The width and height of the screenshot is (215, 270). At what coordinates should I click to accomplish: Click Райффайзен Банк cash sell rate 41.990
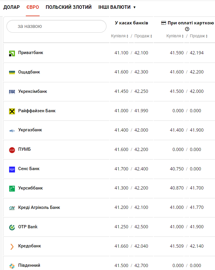[x=141, y=111]
